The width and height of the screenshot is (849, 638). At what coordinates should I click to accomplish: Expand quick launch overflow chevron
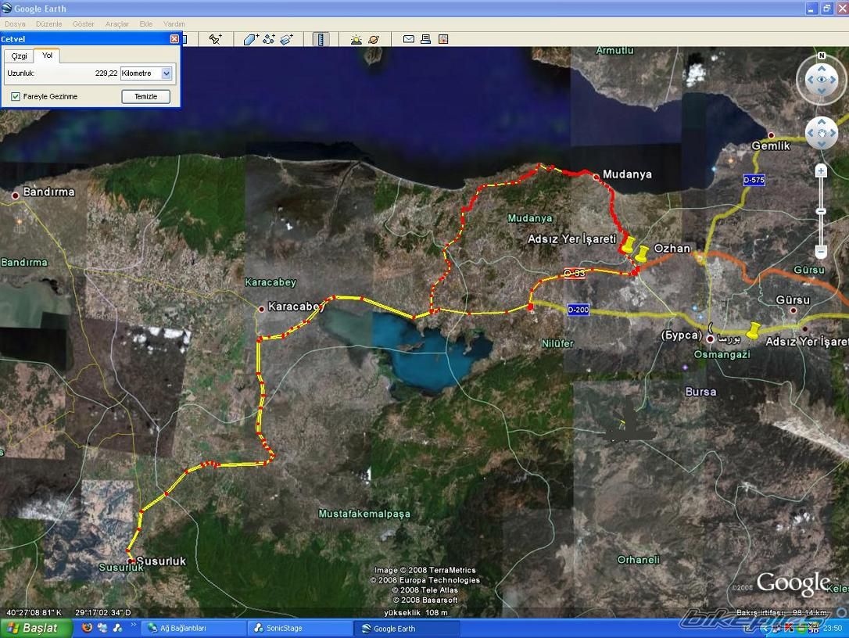pos(133,625)
